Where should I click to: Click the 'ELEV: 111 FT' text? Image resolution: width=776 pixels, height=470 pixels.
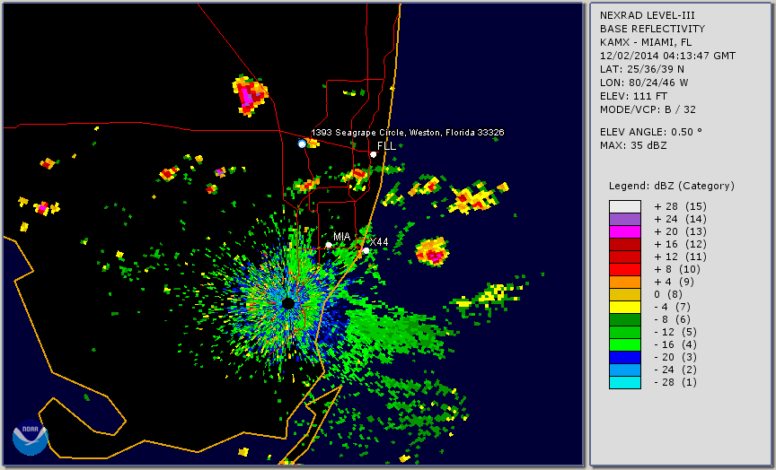coord(633,96)
